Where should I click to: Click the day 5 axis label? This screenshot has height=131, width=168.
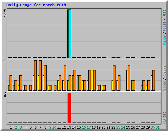31,127
